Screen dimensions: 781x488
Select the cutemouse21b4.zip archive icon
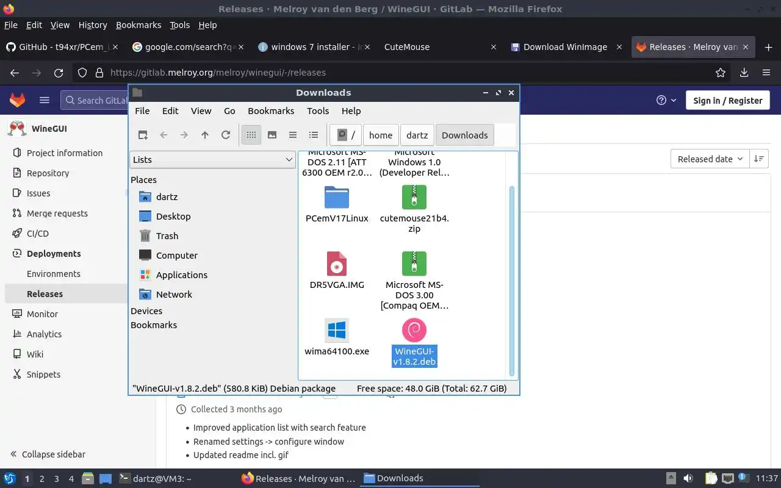click(414, 198)
